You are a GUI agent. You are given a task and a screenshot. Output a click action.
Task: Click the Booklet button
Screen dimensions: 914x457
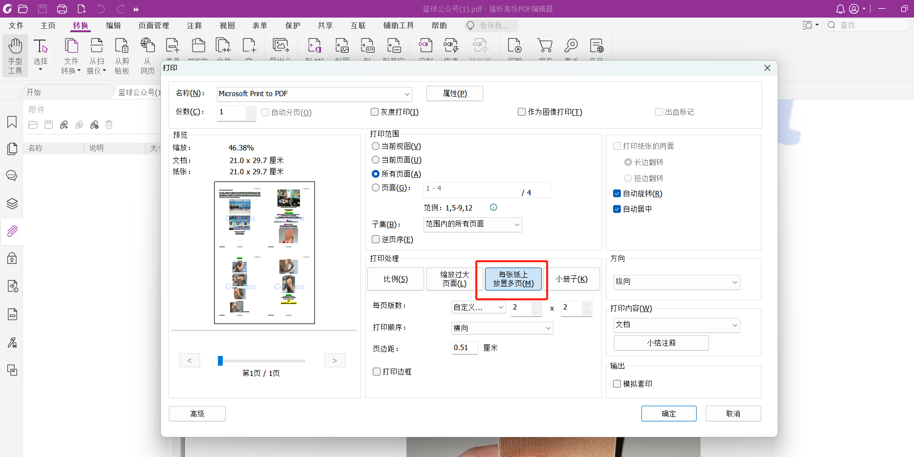pyautogui.click(x=572, y=279)
